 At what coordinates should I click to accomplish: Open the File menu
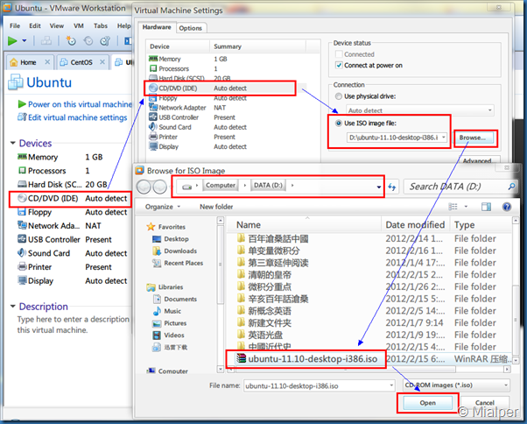pos(15,26)
